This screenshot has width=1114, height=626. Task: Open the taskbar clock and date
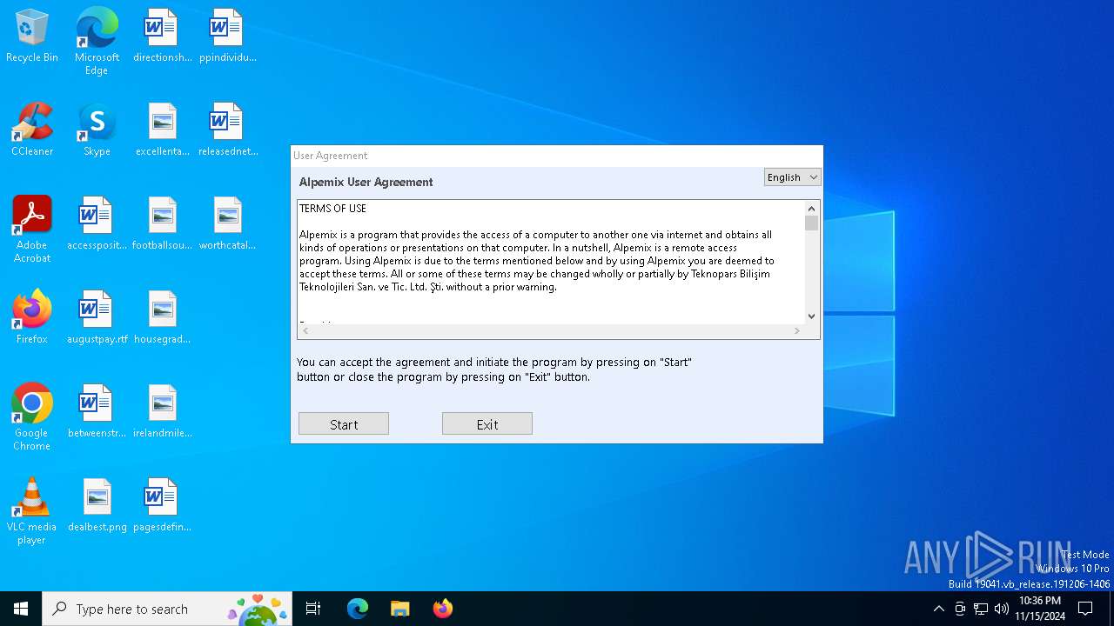1040,609
